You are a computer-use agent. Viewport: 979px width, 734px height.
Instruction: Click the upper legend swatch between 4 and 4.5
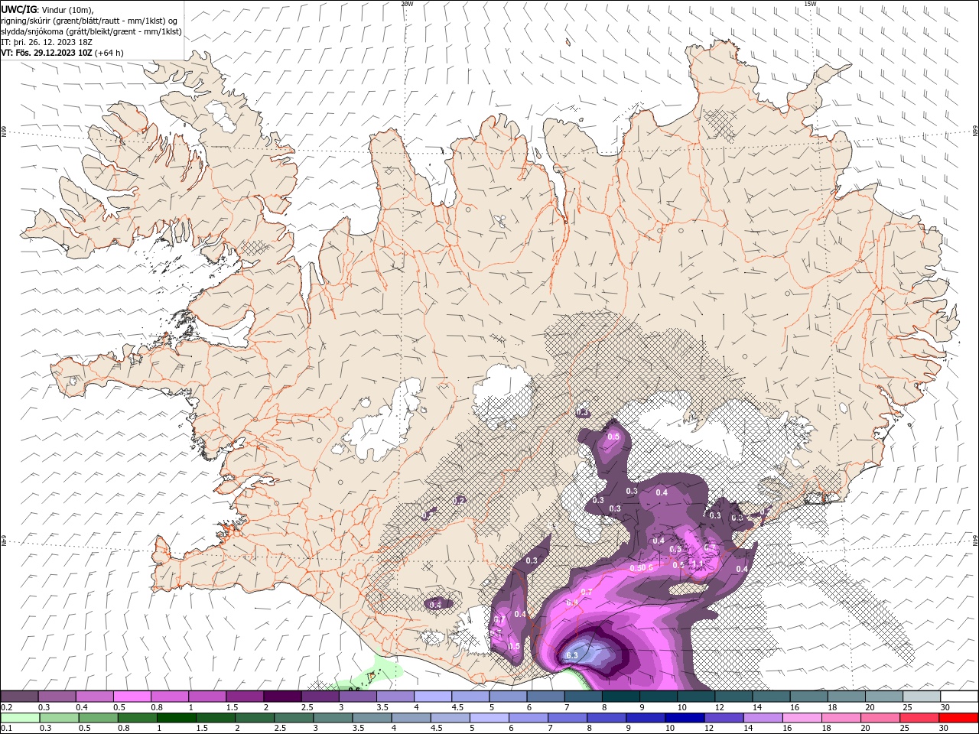[433, 697]
